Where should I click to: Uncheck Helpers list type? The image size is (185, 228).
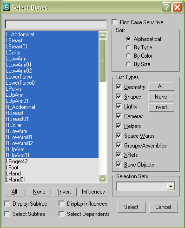(x=119, y=126)
